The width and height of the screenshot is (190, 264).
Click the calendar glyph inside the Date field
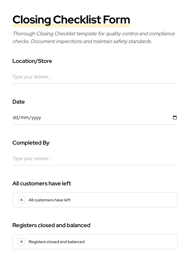coord(175,118)
